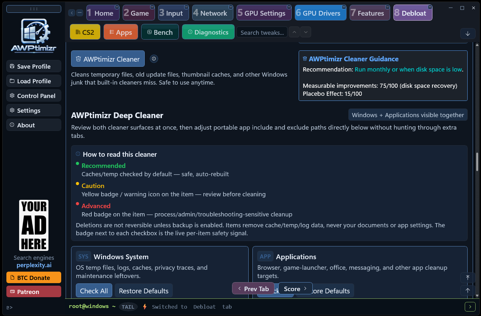The height and width of the screenshot is (316, 481).
Task: Click Load Profile in the sidebar
Action: [34, 81]
